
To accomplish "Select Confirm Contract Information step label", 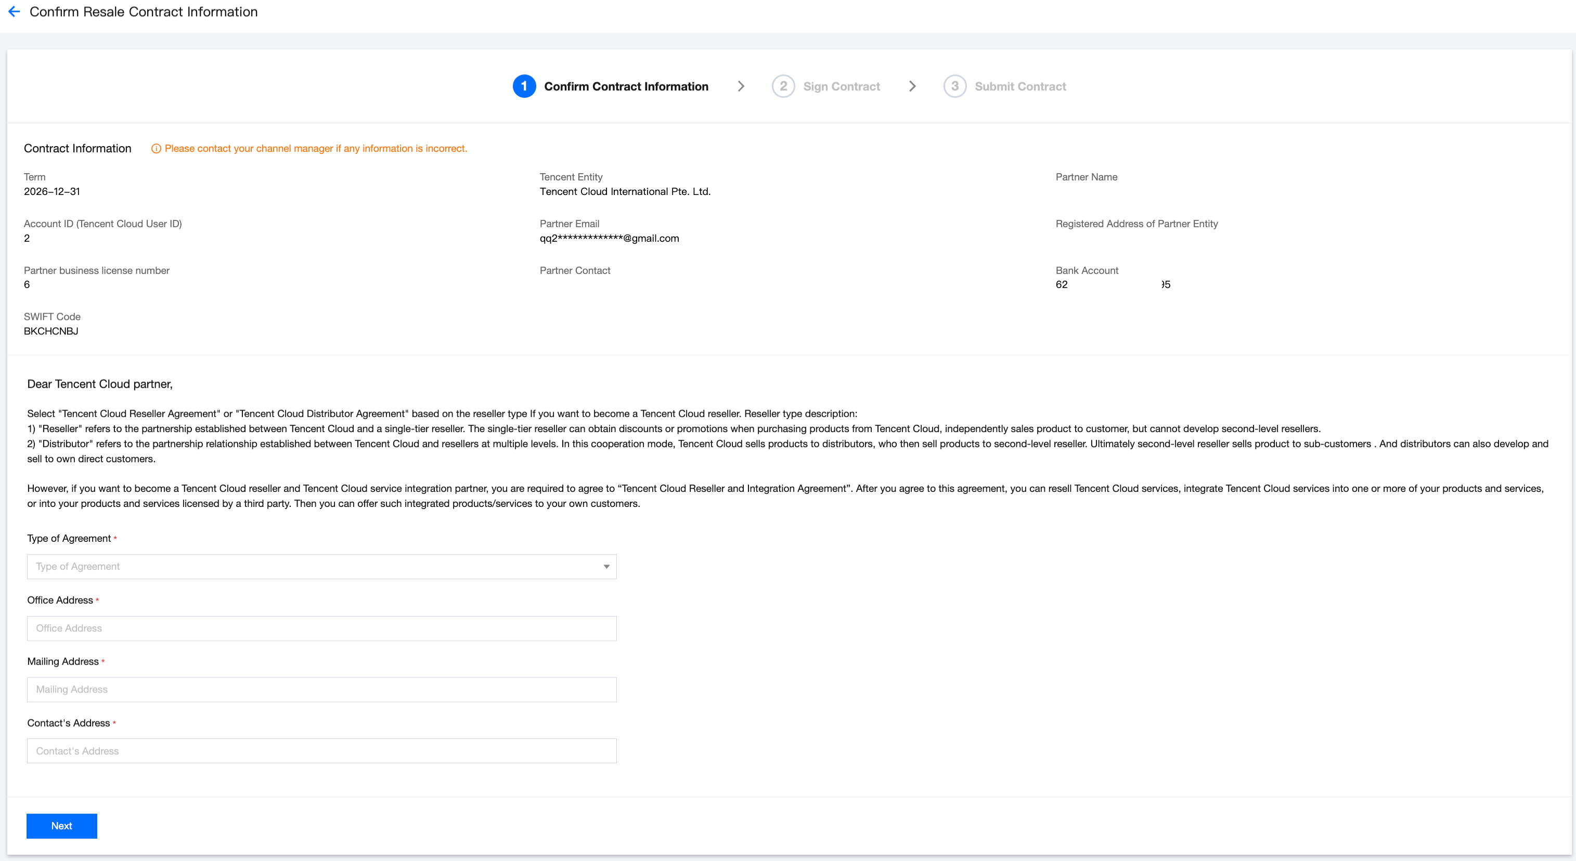I will tap(626, 86).
